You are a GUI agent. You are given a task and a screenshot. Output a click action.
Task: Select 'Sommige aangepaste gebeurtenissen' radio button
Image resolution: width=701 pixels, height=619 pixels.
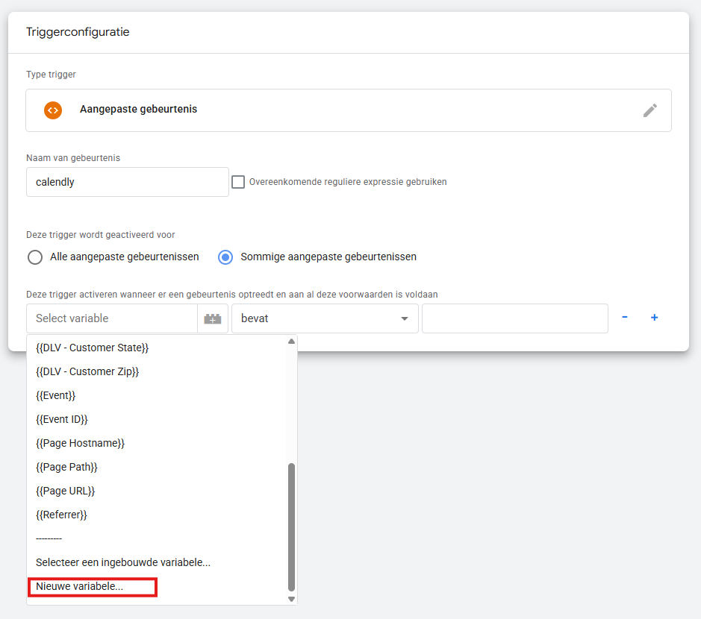point(225,257)
